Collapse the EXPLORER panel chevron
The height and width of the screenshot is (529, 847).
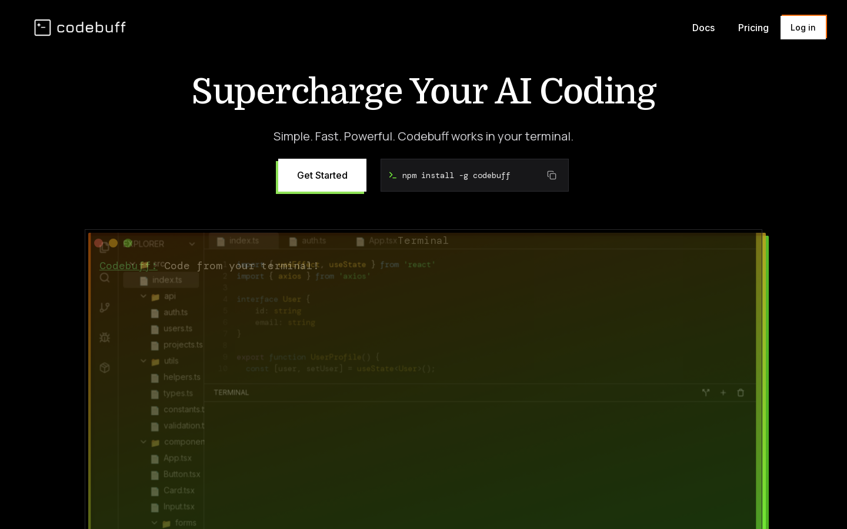point(192,244)
